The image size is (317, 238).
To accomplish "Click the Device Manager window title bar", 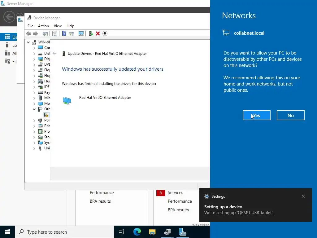I will point(117,18).
